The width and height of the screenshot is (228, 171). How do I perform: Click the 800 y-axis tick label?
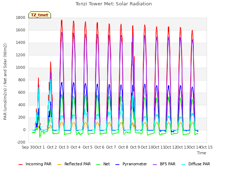(x=22, y=80)
